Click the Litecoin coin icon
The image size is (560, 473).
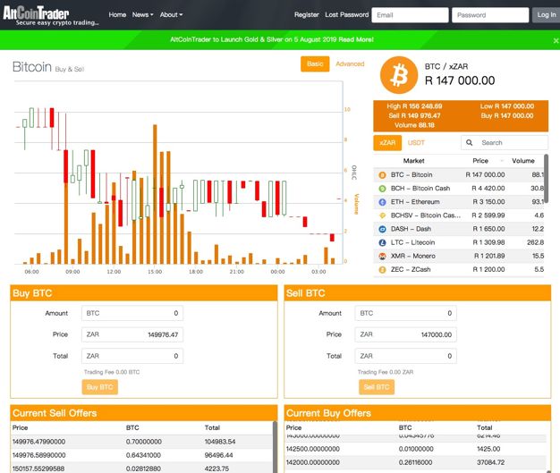tap(382, 242)
